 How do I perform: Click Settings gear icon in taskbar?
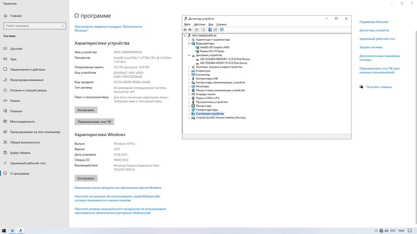pyautogui.click(x=12, y=231)
